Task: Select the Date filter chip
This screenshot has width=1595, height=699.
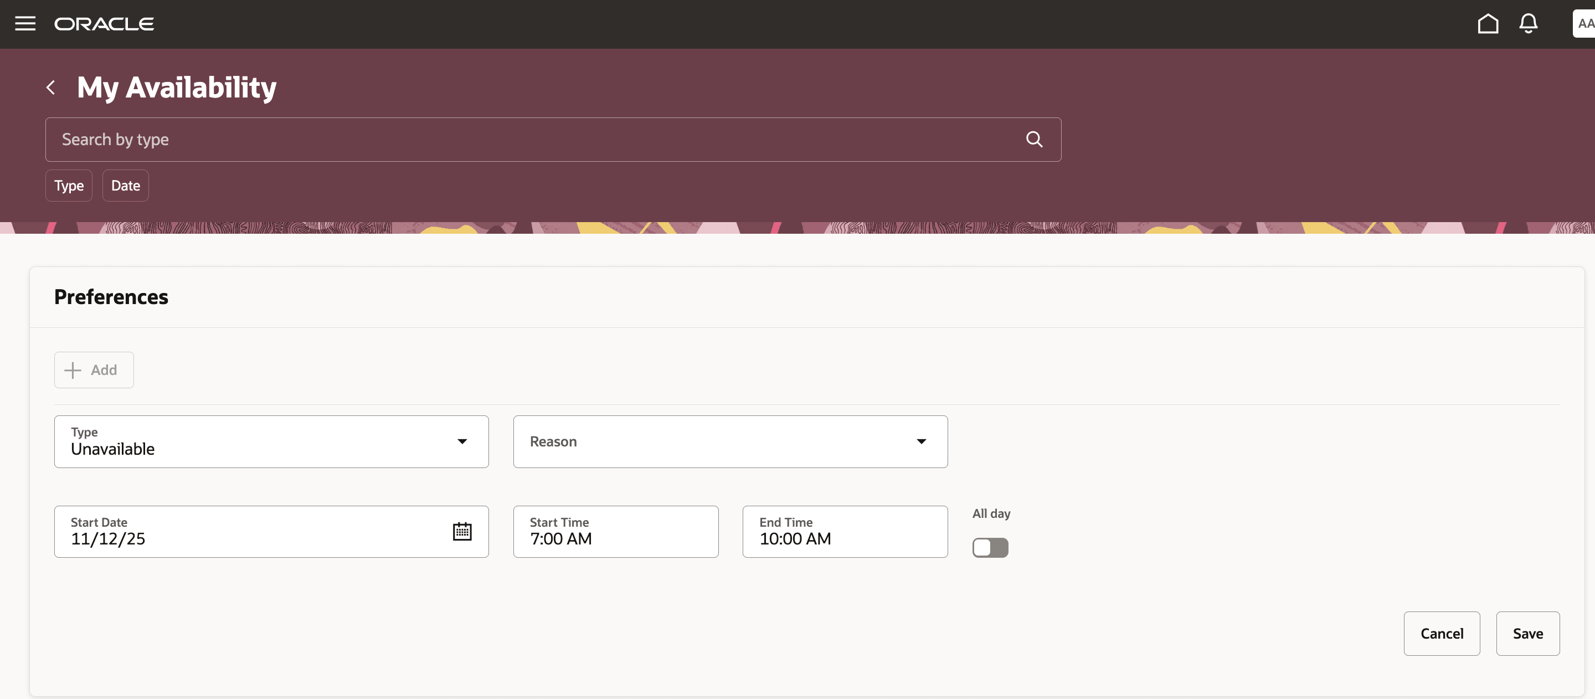Action: click(125, 185)
